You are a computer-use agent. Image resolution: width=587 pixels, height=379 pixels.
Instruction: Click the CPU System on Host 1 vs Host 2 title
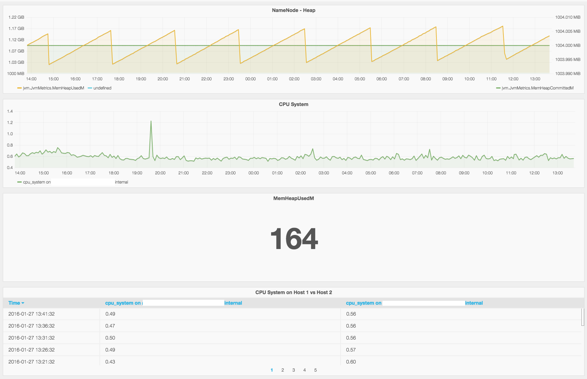(293, 292)
